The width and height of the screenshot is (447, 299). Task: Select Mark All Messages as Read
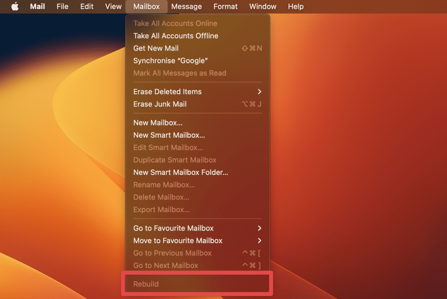pos(197,73)
